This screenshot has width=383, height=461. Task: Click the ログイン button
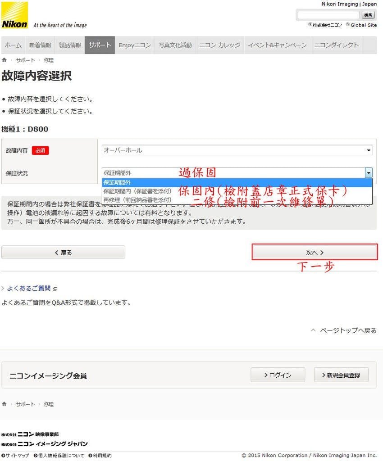278,375
